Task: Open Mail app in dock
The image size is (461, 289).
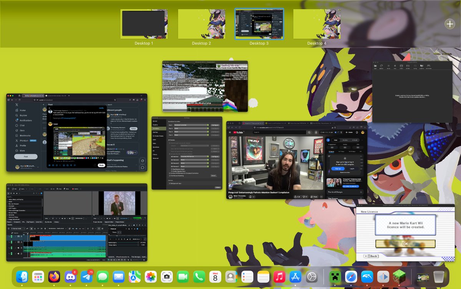Action: pos(119,277)
